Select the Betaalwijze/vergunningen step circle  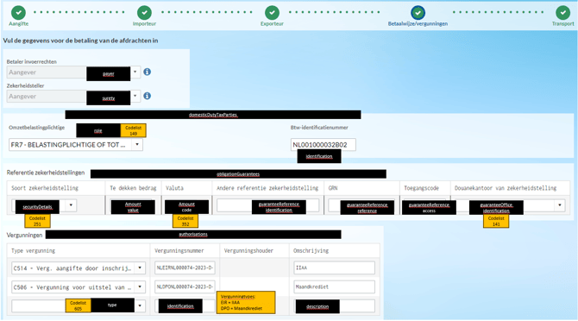click(418, 13)
